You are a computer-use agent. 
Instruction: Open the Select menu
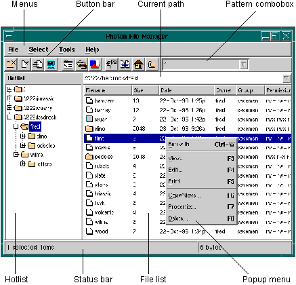[39, 50]
